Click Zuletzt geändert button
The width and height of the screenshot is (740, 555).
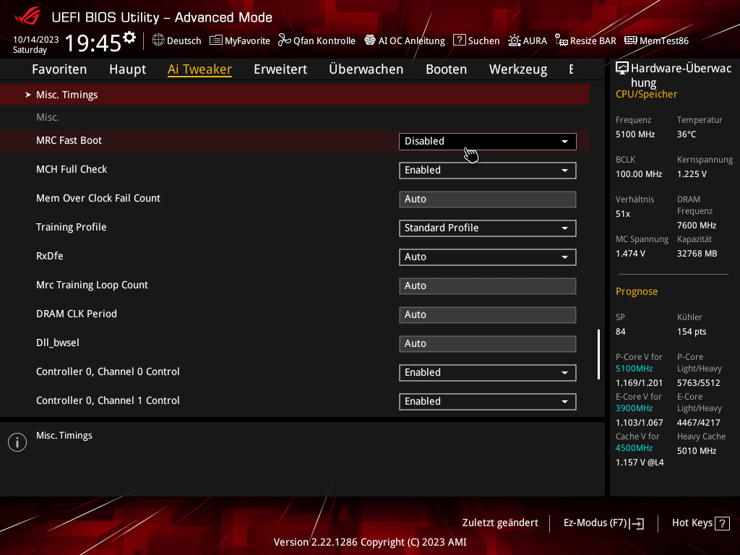click(500, 523)
